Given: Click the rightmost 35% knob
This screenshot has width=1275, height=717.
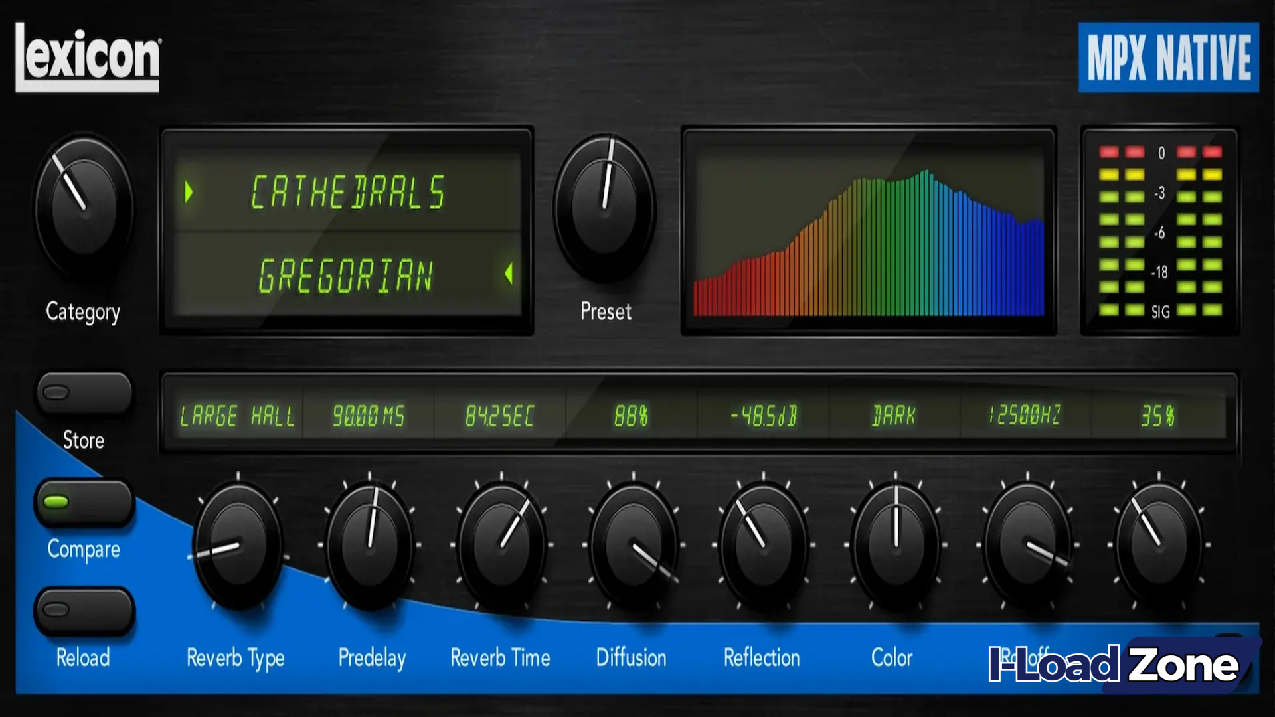Looking at the screenshot, I should 1159,546.
